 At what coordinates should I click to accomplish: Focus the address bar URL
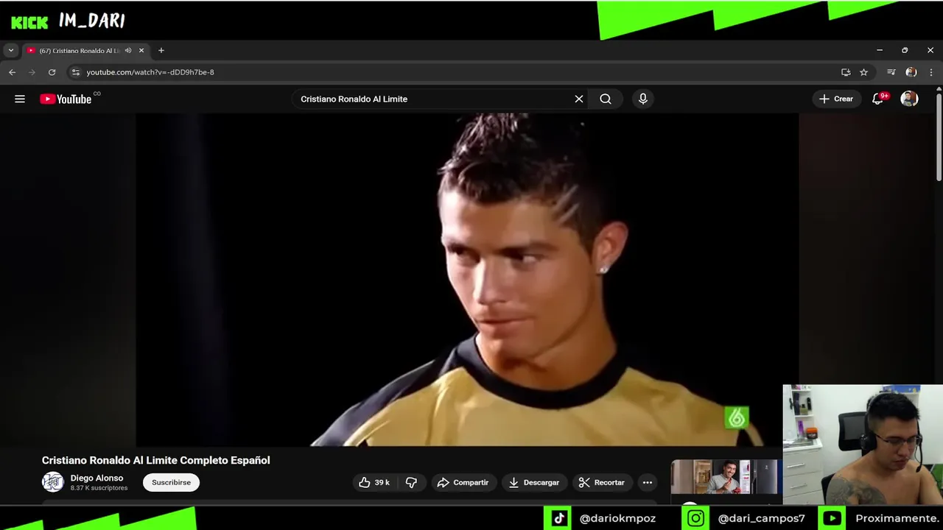click(150, 72)
